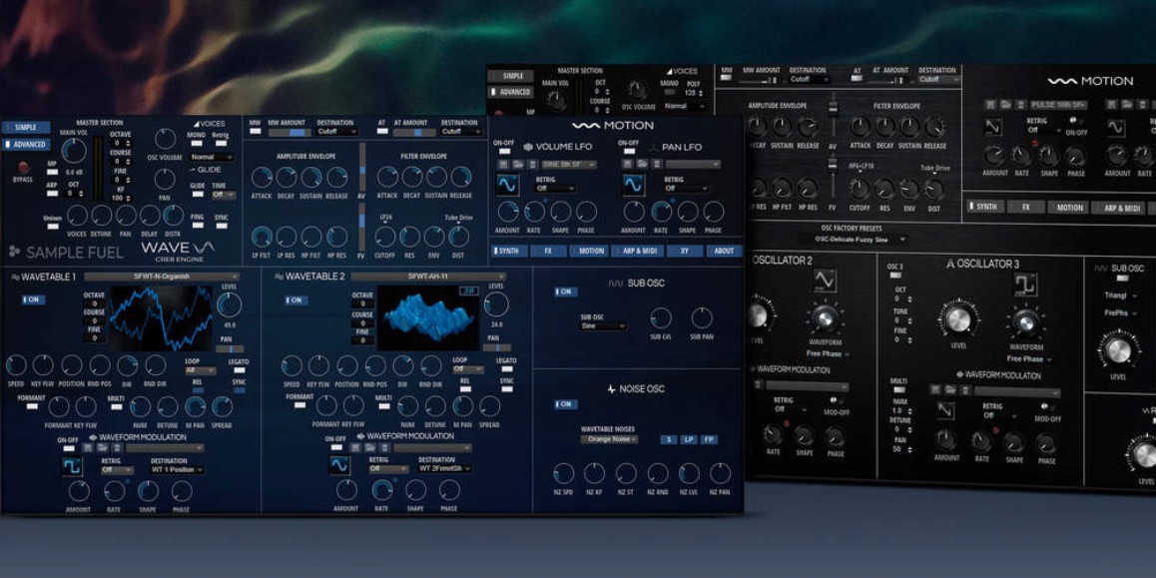The image size is (1156, 578).
Task: Click Wavetable 2 modulation trash icon
Action: (385, 447)
